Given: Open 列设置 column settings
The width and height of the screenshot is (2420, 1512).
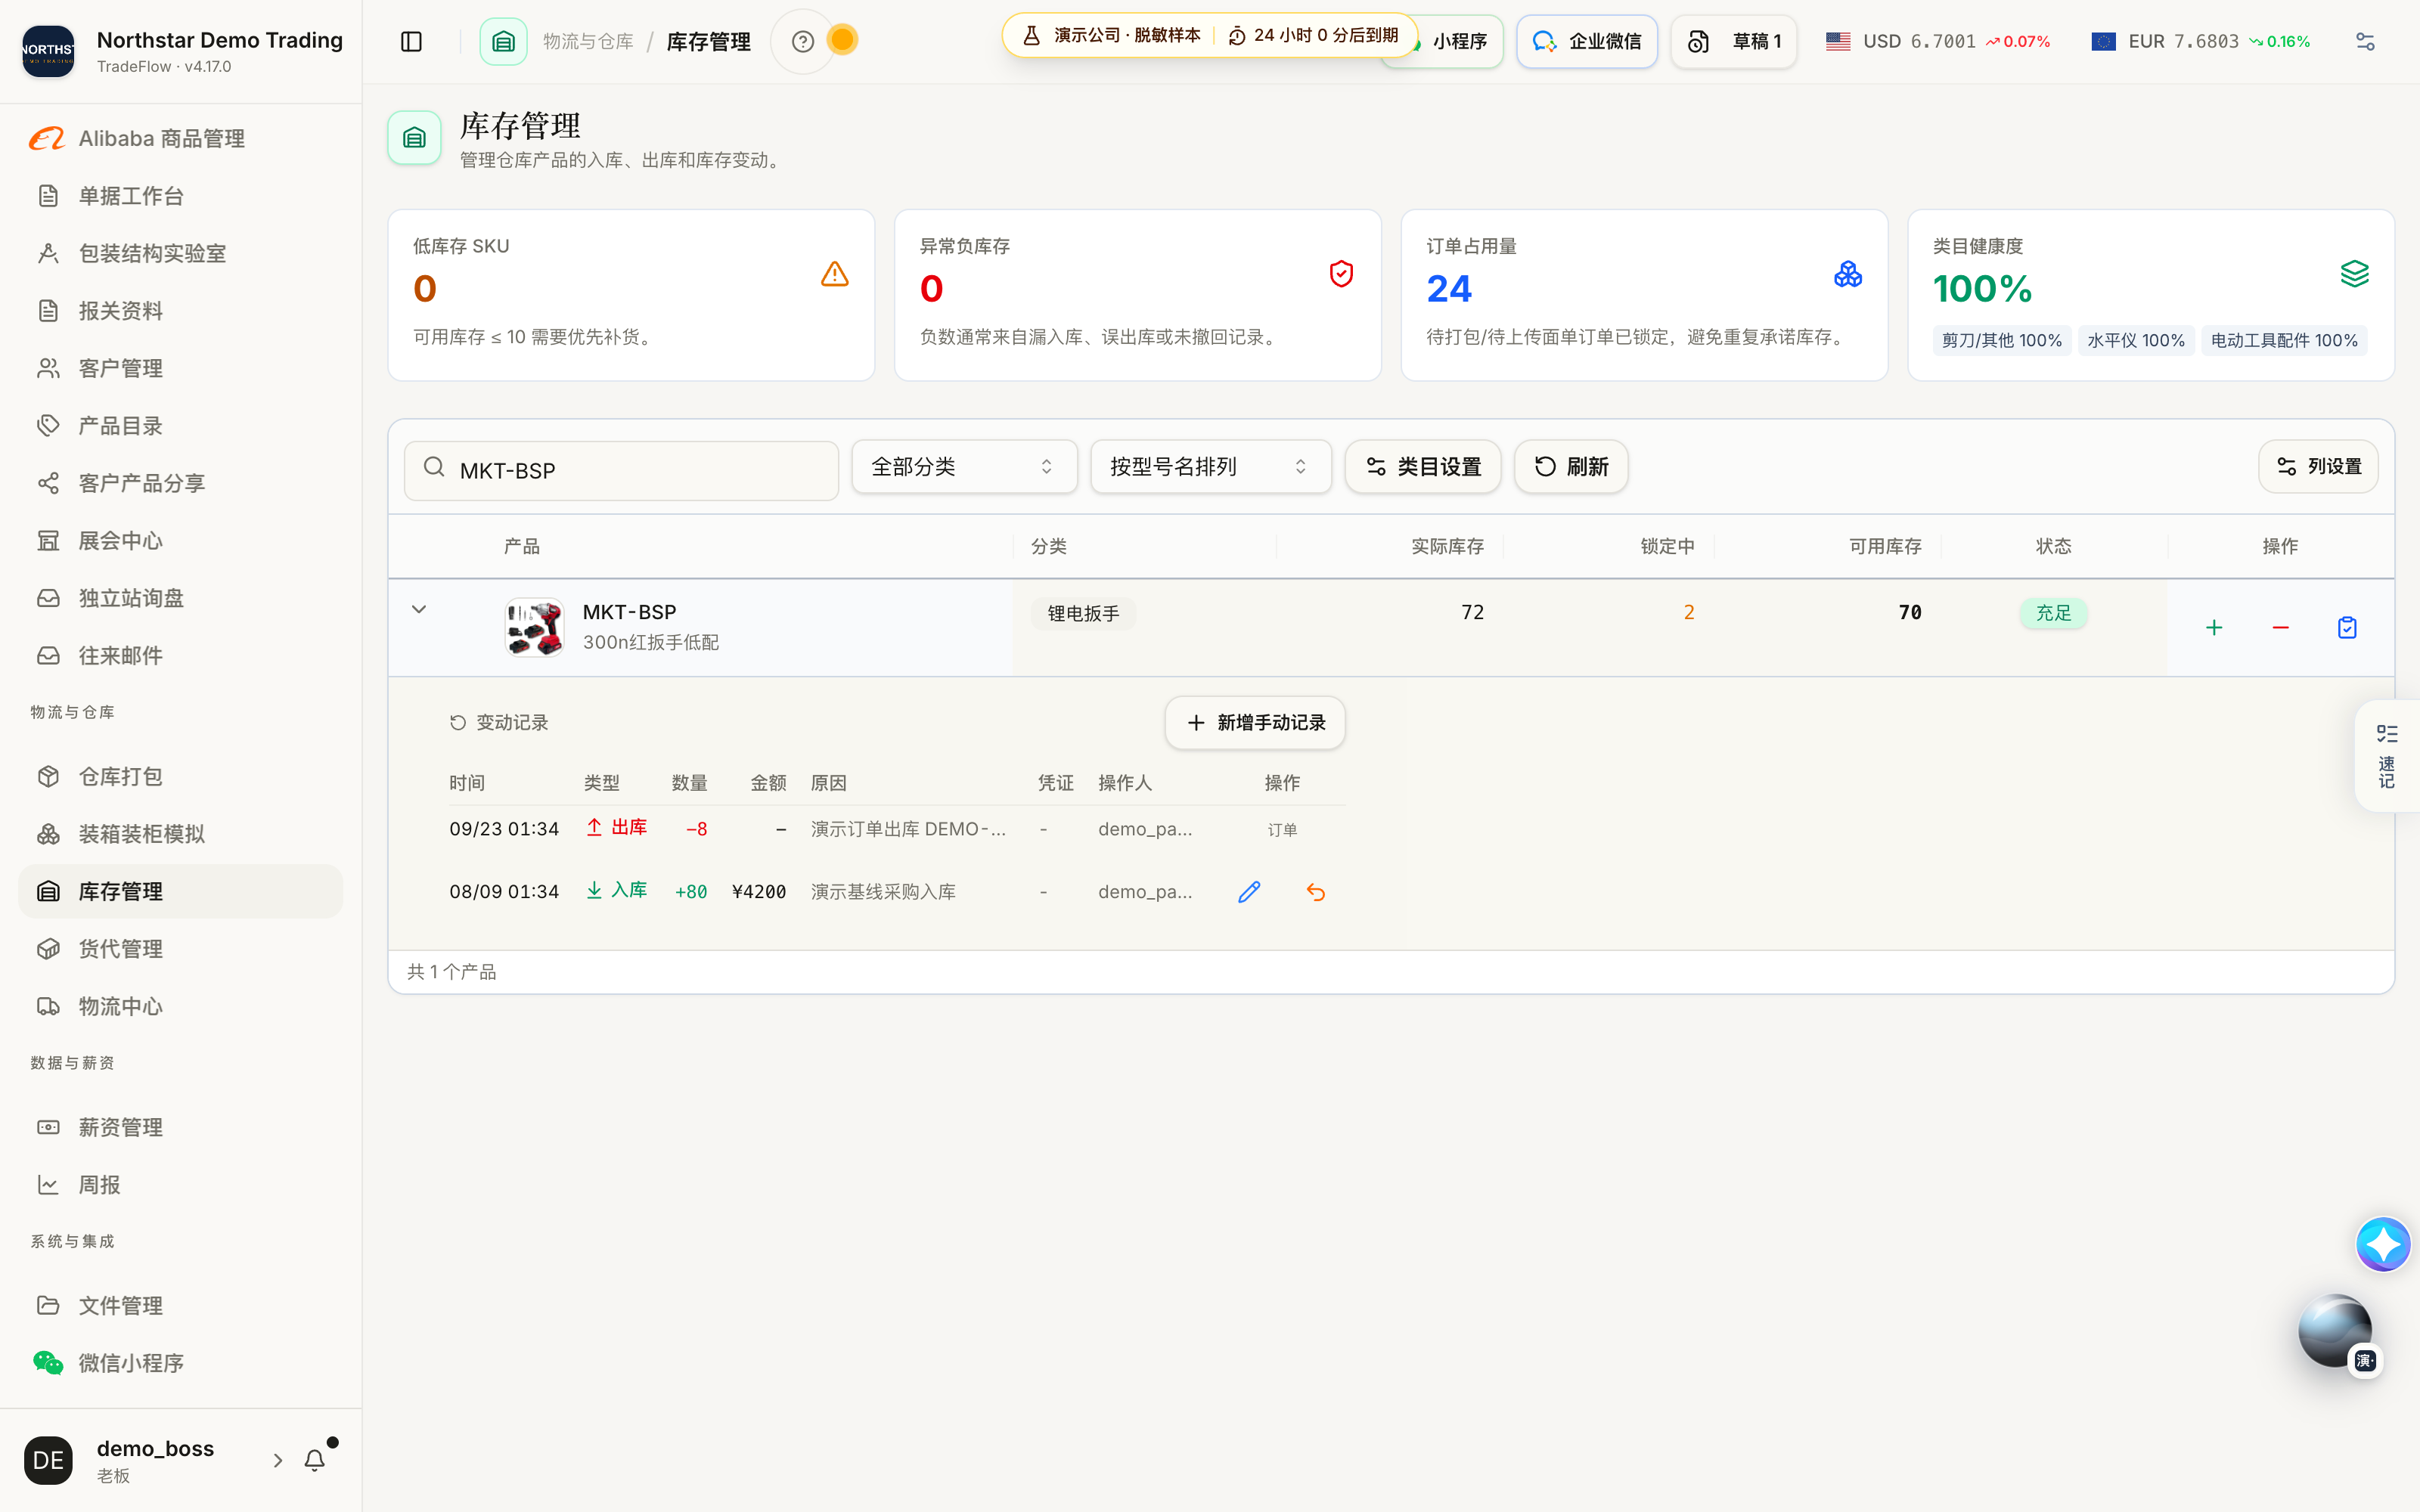Looking at the screenshot, I should click(2317, 467).
